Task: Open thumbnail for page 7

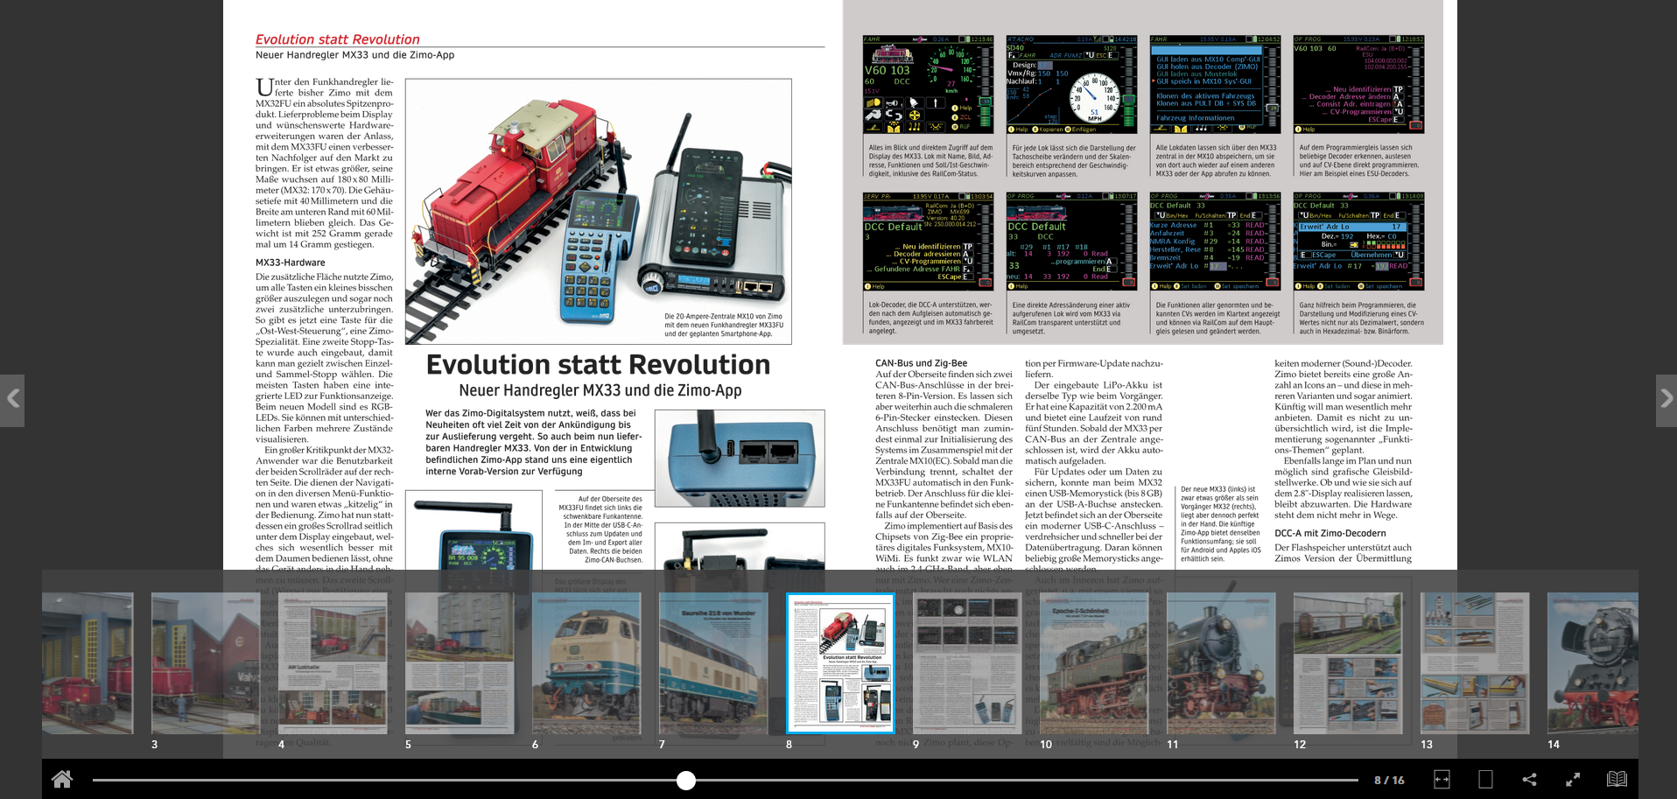Action: coord(713,663)
